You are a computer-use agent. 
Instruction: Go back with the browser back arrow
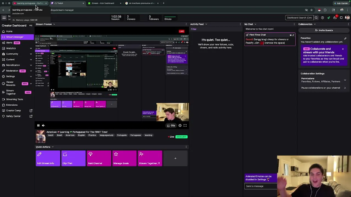click(x=3, y=10)
